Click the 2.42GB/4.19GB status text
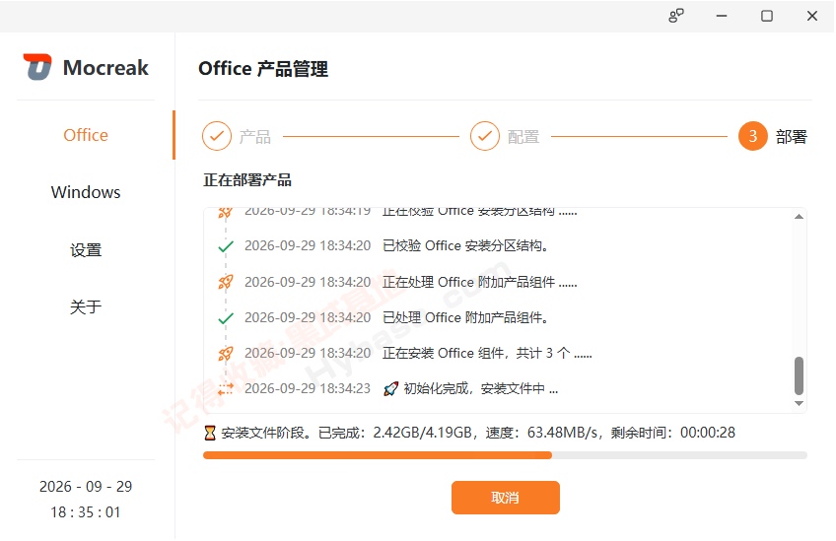 click(422, 433)
